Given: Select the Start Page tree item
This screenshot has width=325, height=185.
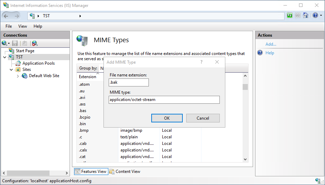Looking at the screenshot, I should tap(25, 51).
